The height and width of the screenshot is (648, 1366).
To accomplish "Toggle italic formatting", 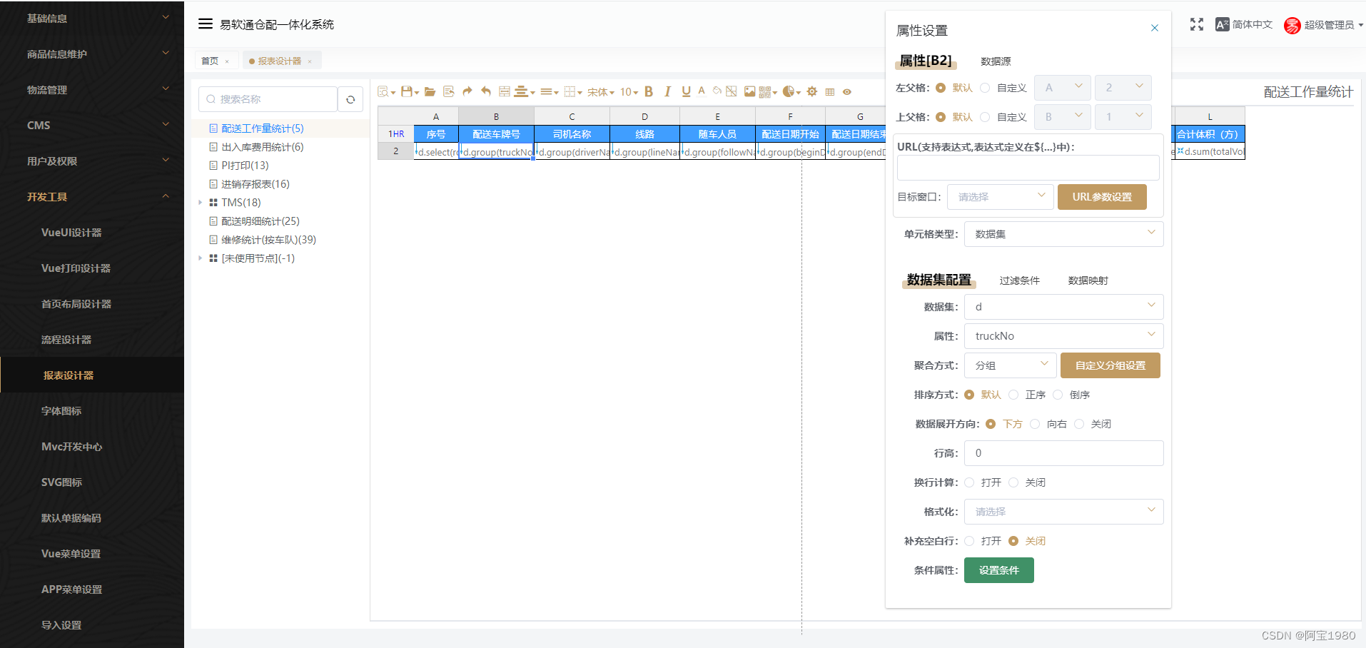I will click(x=667, y=91).
